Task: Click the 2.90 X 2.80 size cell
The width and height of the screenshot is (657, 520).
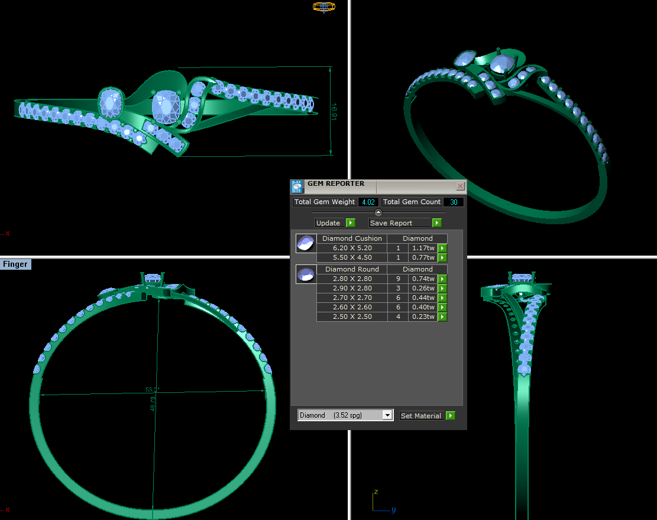Action: [x=352, y=288]
